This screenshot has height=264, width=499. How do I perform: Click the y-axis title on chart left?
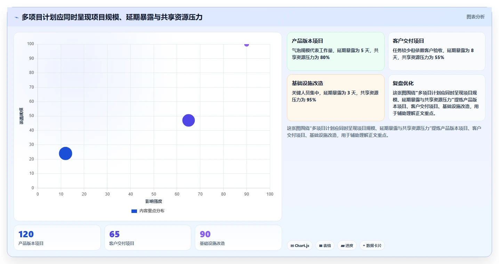[x=22, y=116]
